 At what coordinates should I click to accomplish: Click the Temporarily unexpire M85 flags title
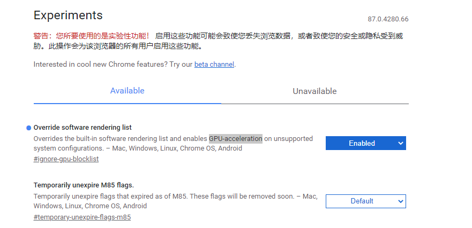(84, 185)
